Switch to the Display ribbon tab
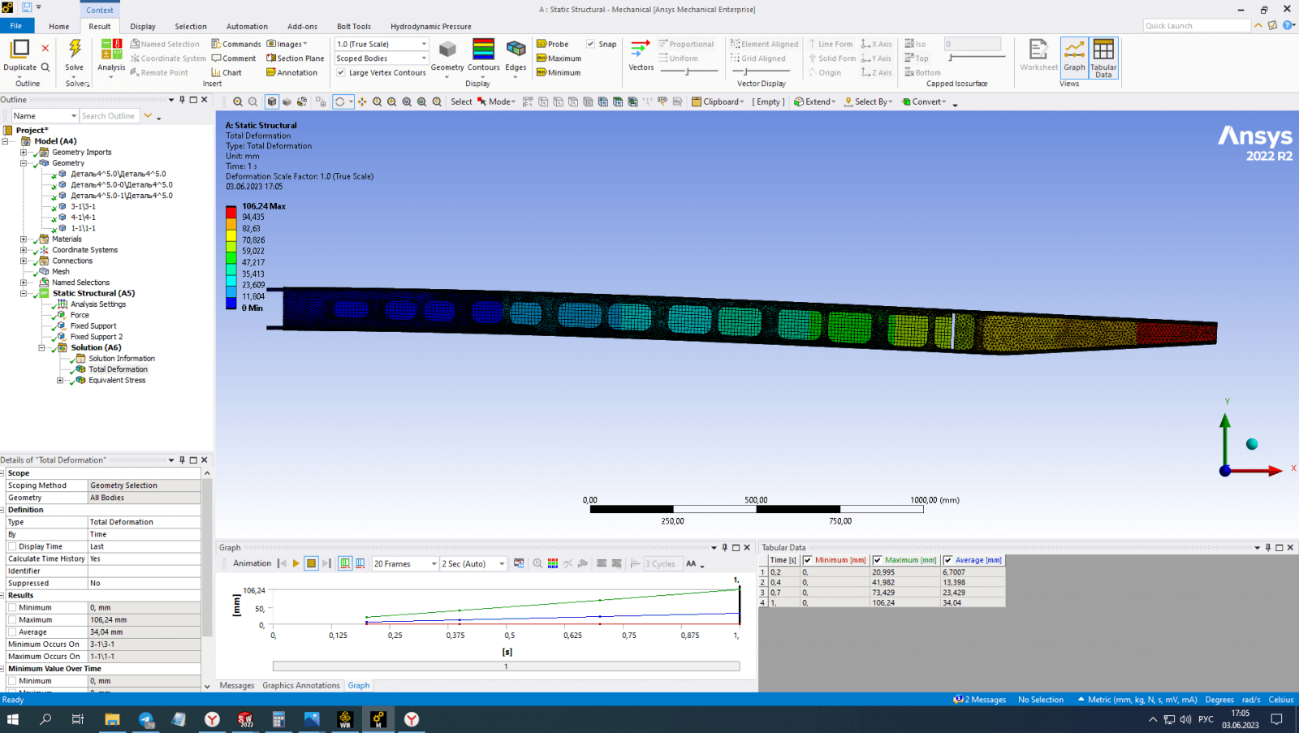Viewport: 1299px width, 733px height. point(143,26)
